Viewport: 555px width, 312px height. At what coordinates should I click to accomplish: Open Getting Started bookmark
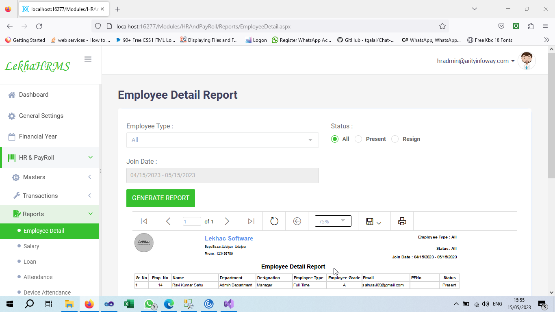click(x=25, y=40)
